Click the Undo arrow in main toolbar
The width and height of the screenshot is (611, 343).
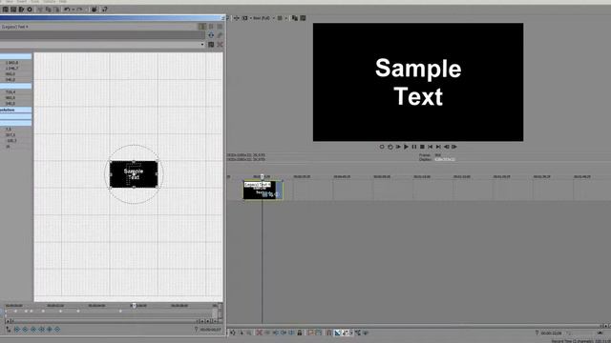coord(67,10)
